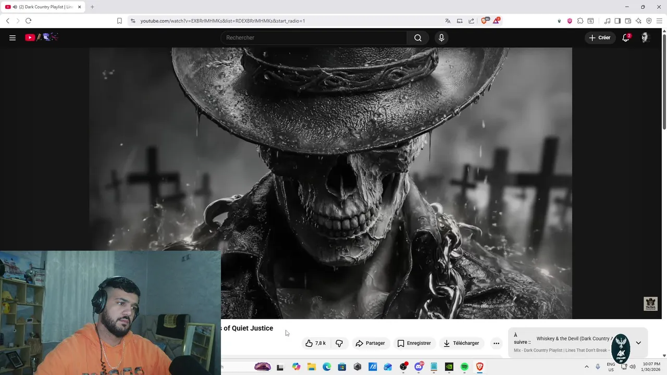This screenshot has height=375, width=667.
Task: Save video with Enregistrer button
Action: click(414, 343)
